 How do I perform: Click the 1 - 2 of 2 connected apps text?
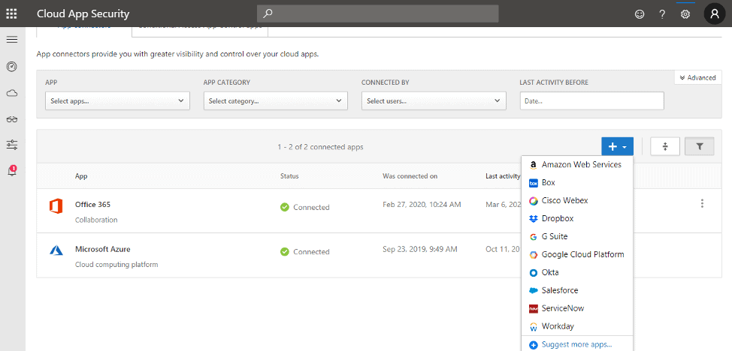coord(320,147)
